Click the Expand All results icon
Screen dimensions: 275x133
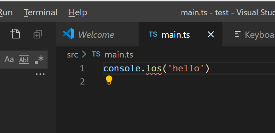click(x=38, y=34)
